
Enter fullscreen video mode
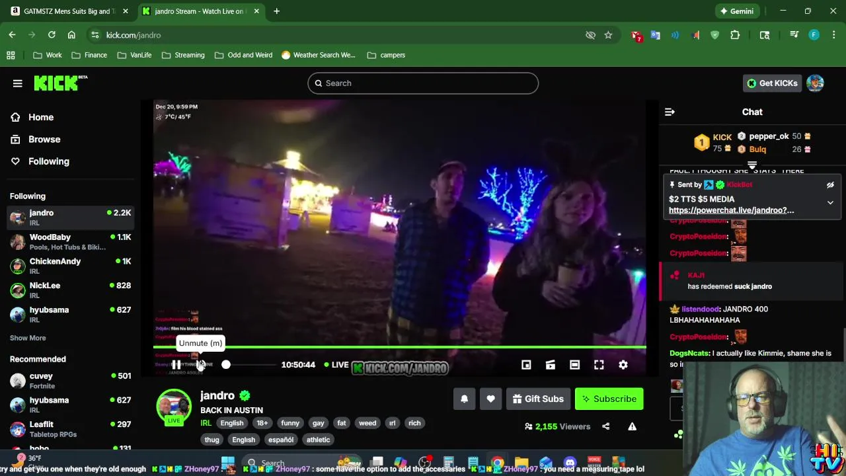[x=599, y=365]
